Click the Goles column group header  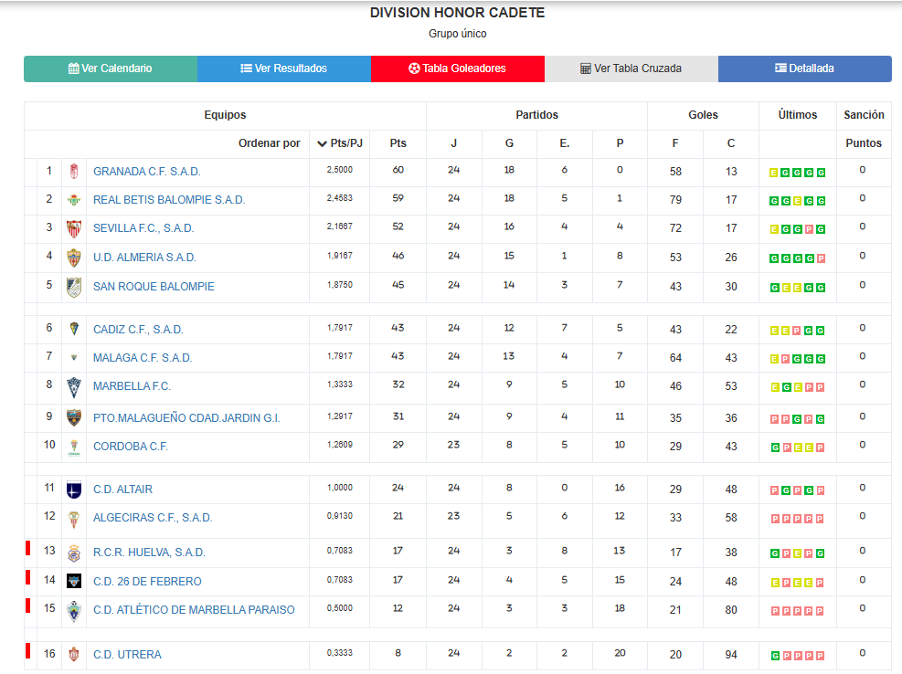703,115
